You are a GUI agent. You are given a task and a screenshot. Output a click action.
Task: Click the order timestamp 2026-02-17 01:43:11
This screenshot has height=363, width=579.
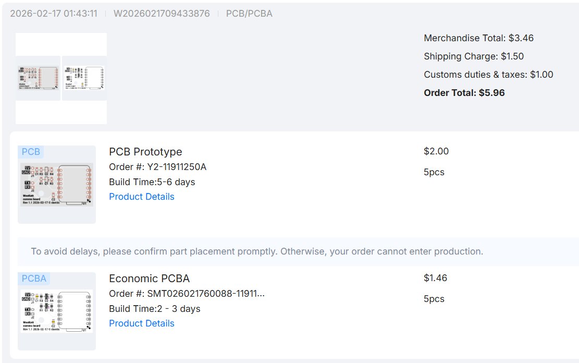click(54, 14)
